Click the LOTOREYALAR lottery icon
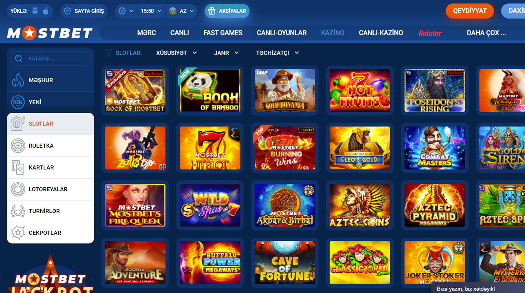Screen dimensions: 525x293 18,189
